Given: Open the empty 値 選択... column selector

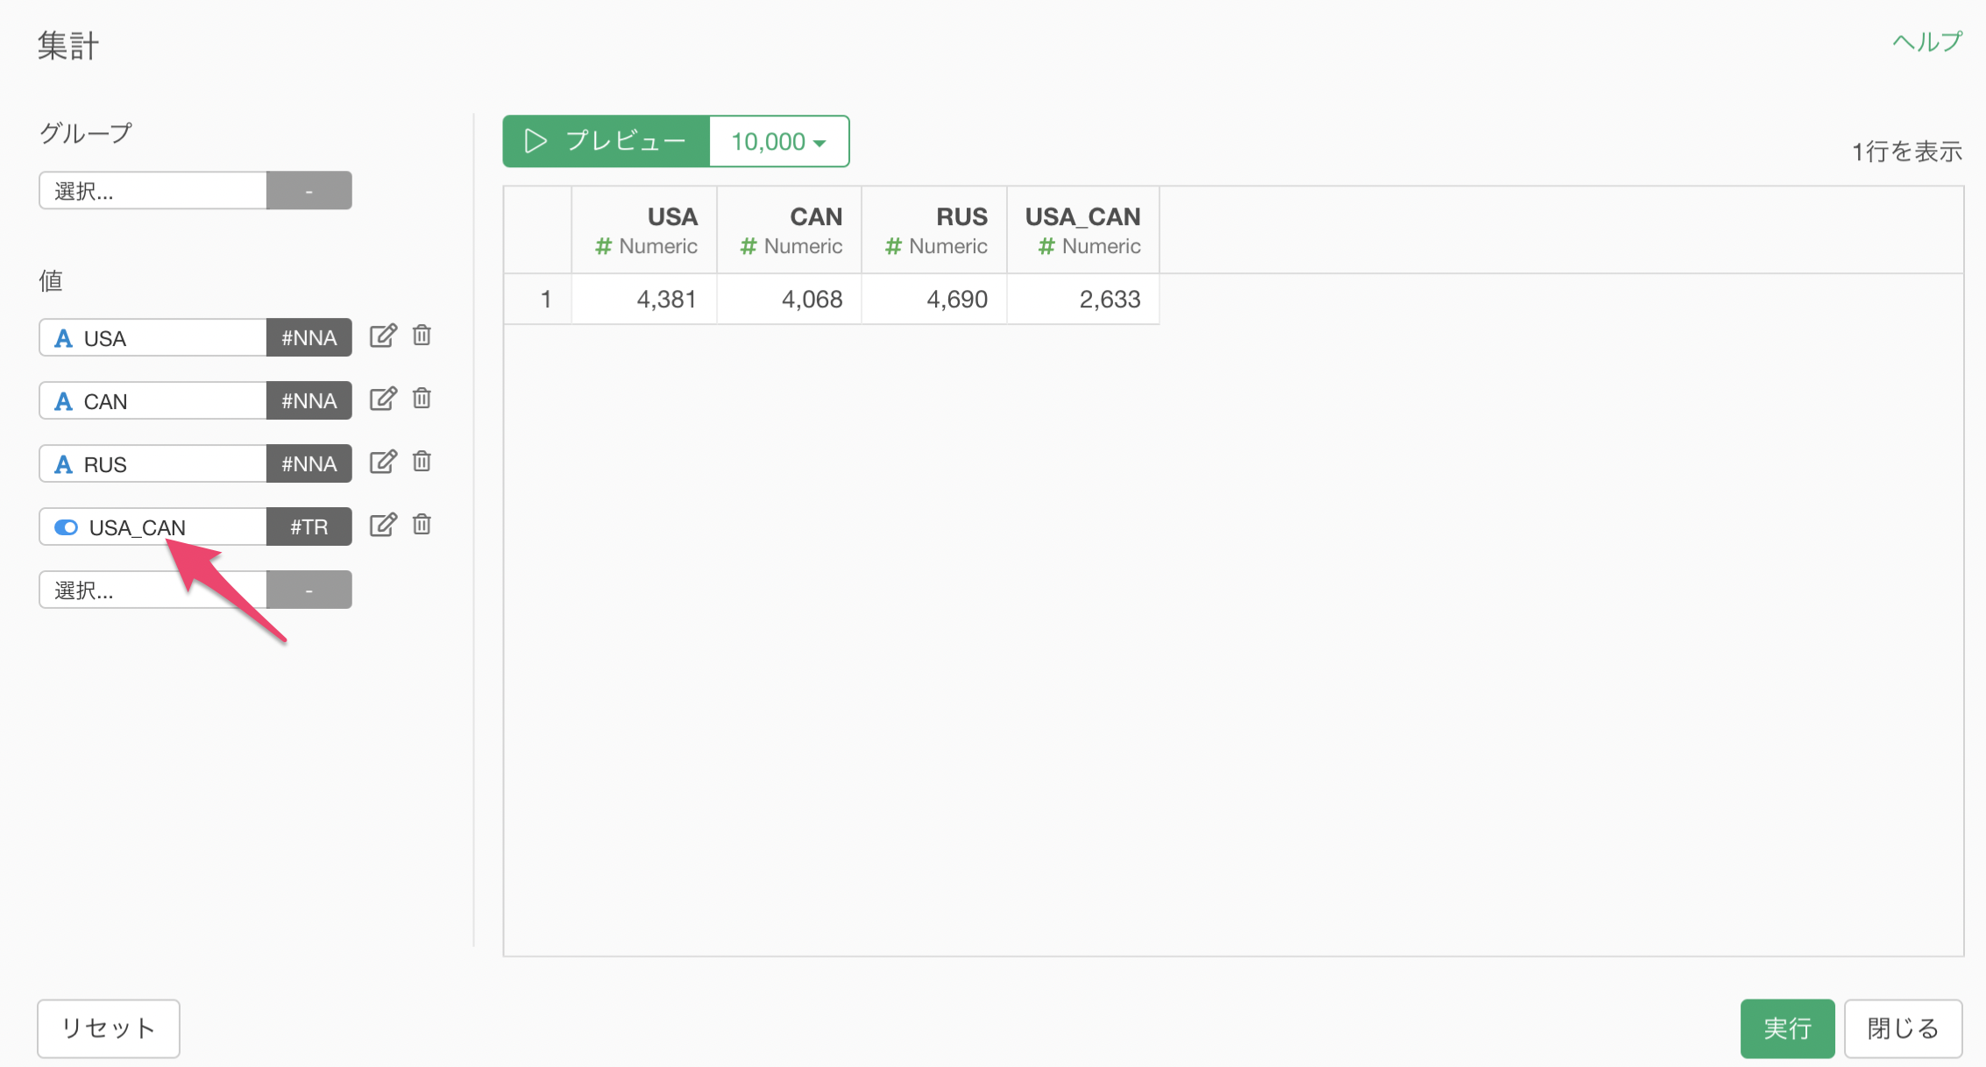Looking at the screenshot, I should click(x=152, y=590).
